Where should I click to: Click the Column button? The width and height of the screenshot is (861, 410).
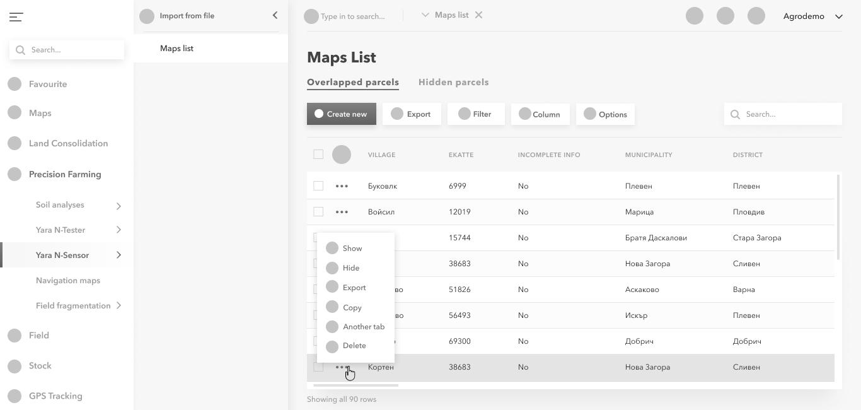click(540, 114)
